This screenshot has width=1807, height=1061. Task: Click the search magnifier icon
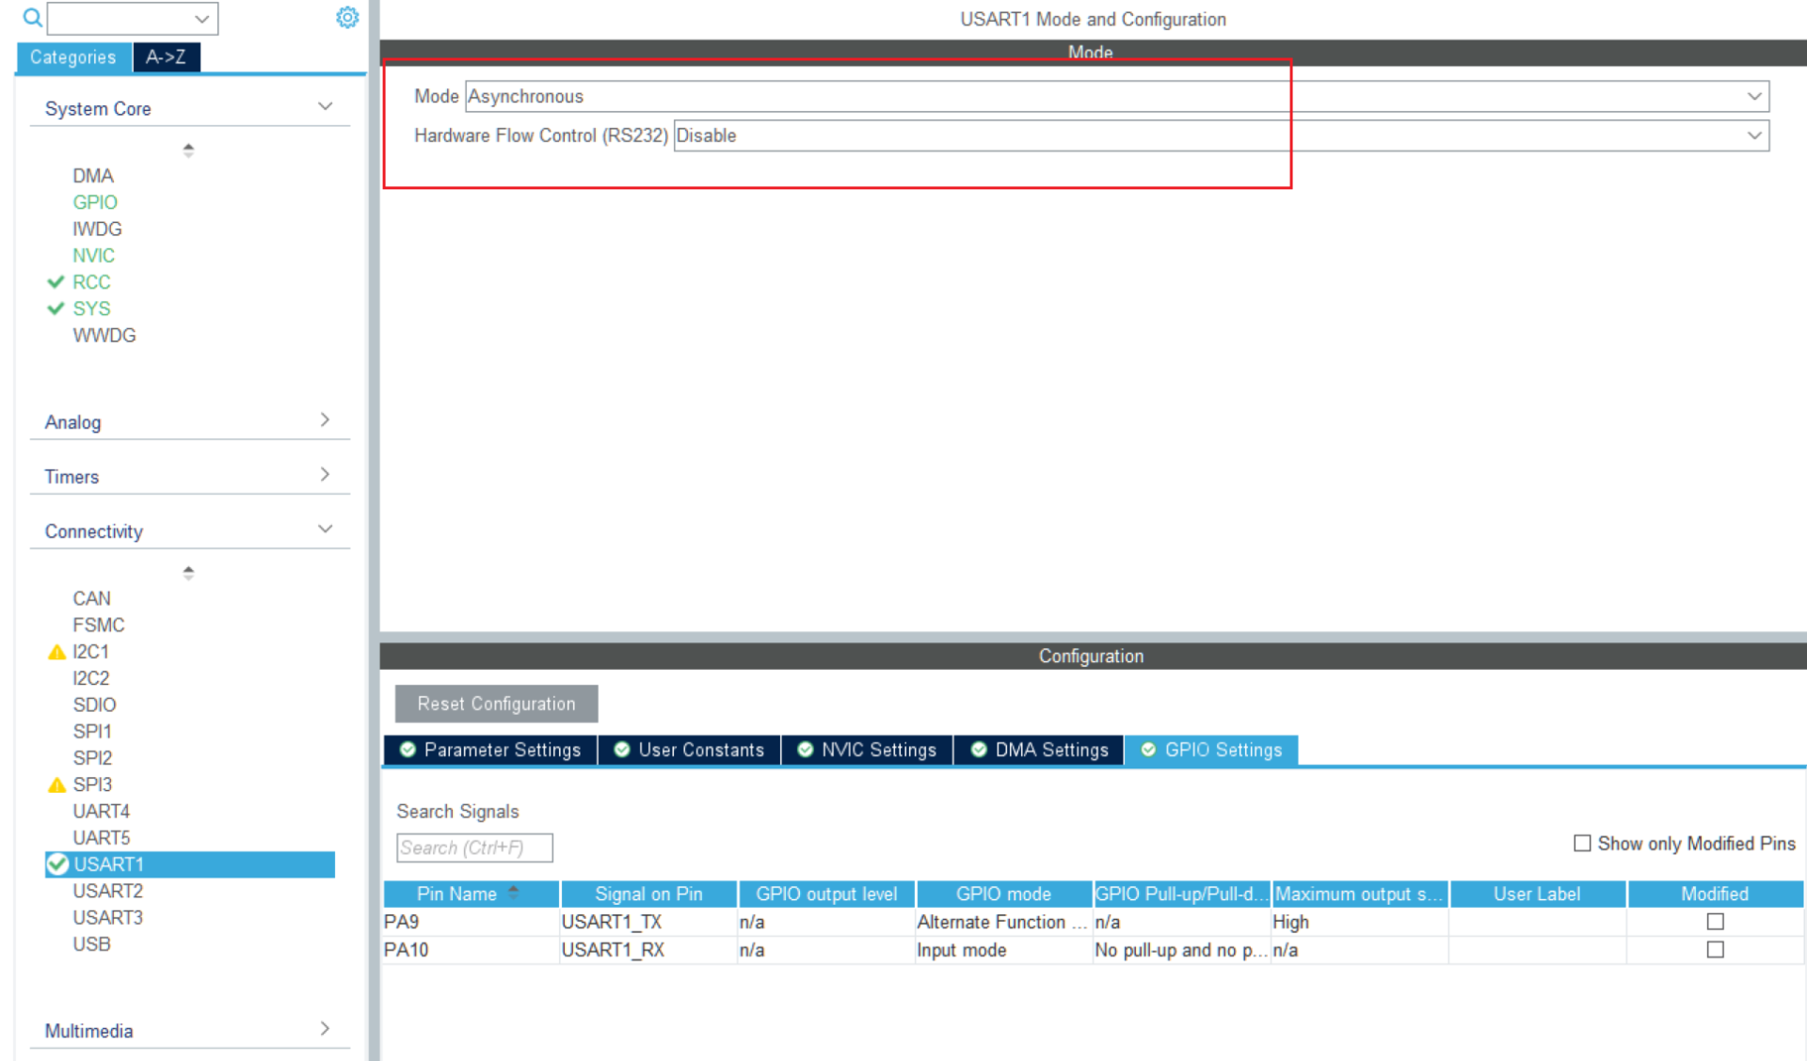click(32, 18)
